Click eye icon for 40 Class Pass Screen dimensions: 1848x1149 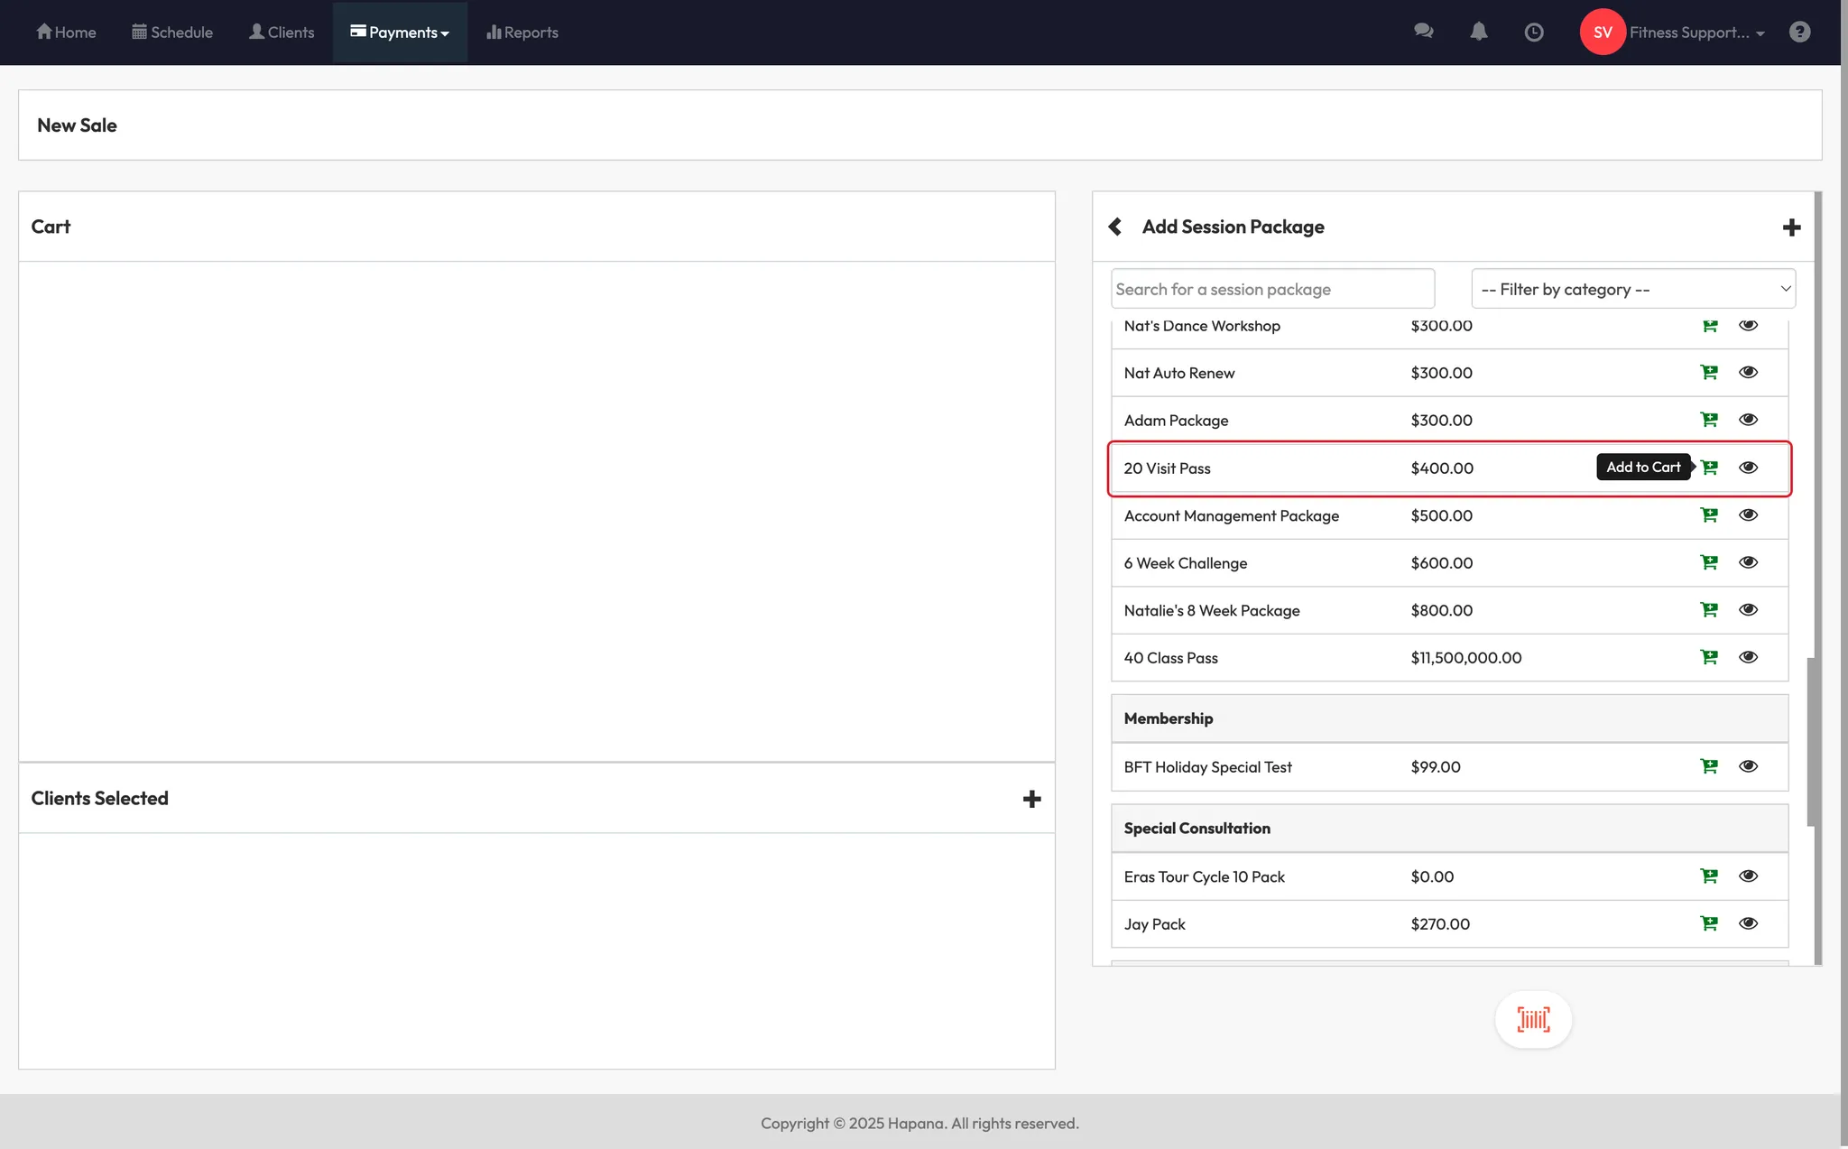click(1748, 657)
